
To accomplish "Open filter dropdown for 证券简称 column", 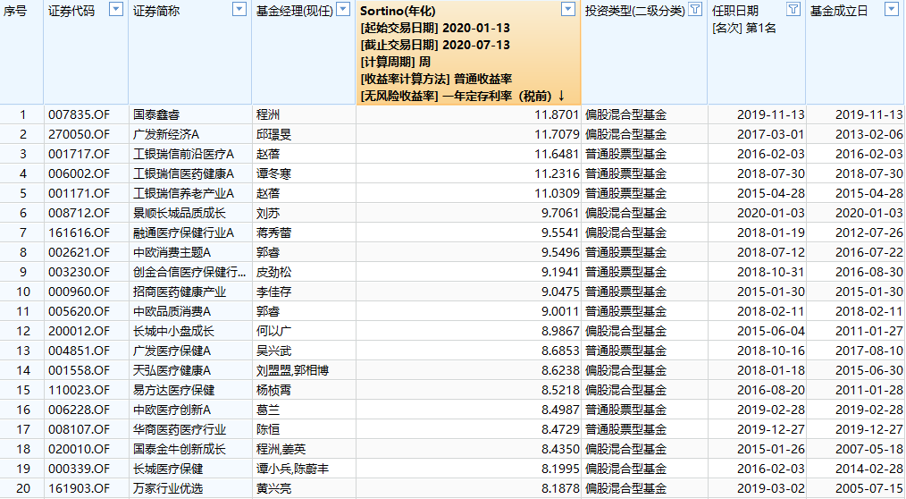I will click(x=239, y=9).
